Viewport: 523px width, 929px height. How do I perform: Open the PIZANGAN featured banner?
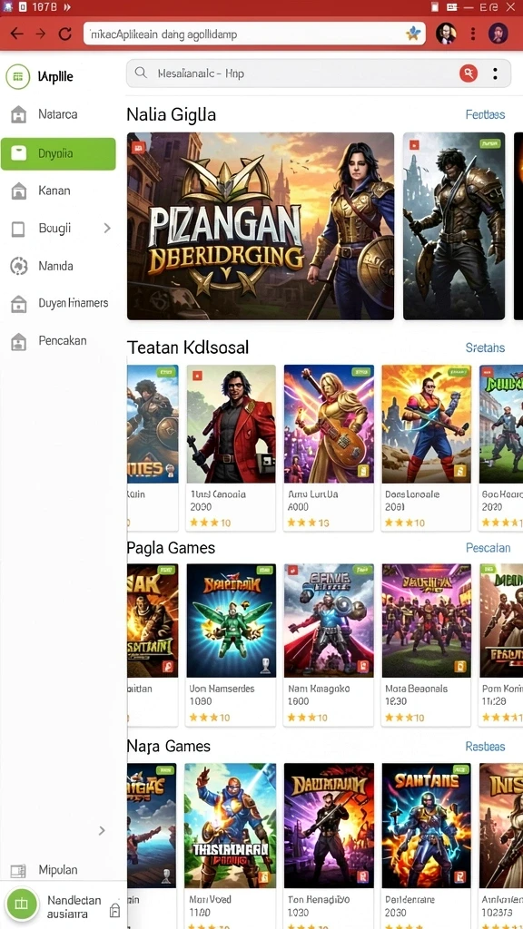coord(261,226)
